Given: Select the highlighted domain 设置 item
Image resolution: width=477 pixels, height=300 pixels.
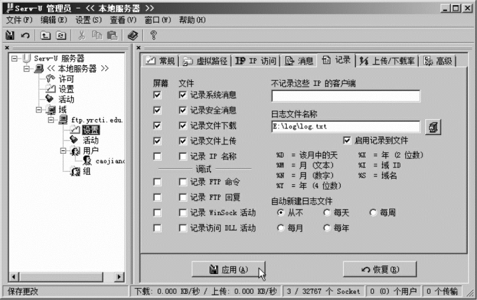Looking at the screenshot, I should click(x=91, y=130).
